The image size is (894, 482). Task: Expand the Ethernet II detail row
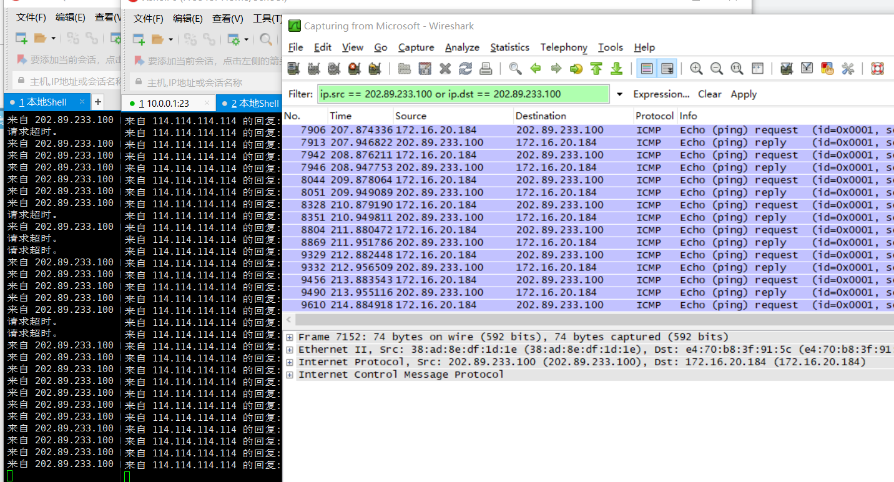(290, 350)
